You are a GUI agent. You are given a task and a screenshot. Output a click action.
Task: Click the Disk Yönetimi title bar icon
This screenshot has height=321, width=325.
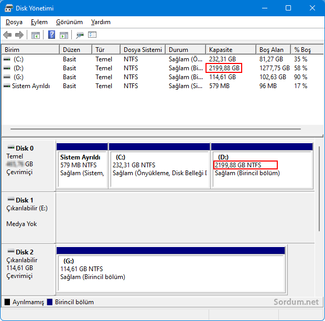click(8, 8)
